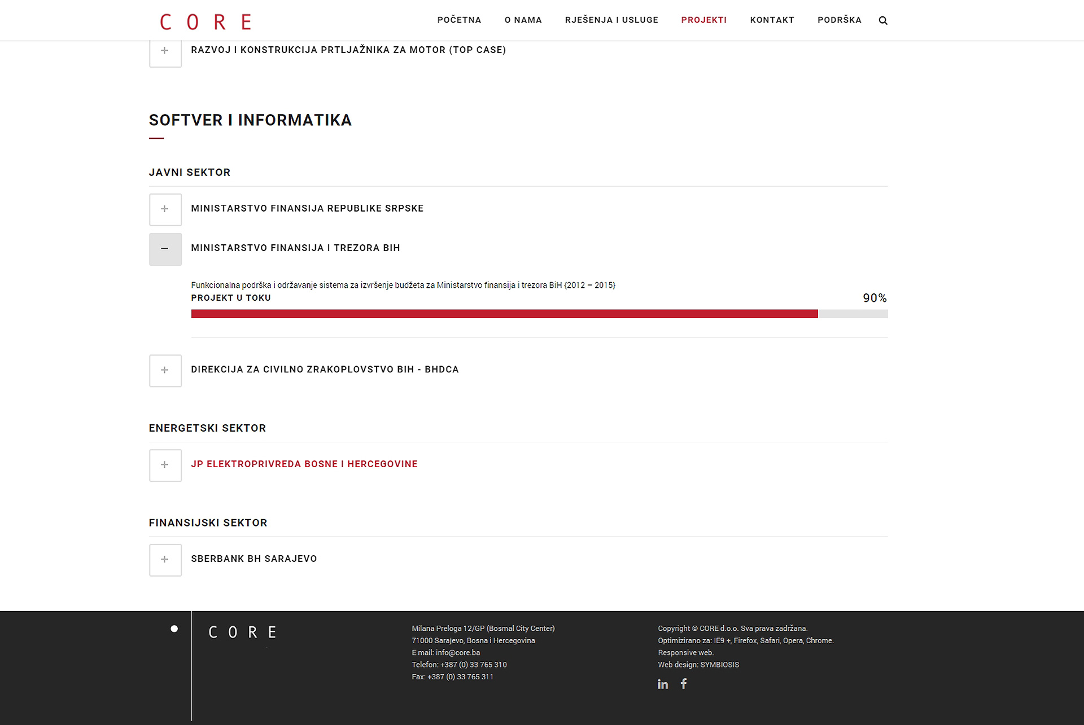Expand Ministarstvo finansija Republike Srpske plus box
The height and width of the screenshot is (725, 1084).
point(165,209)
